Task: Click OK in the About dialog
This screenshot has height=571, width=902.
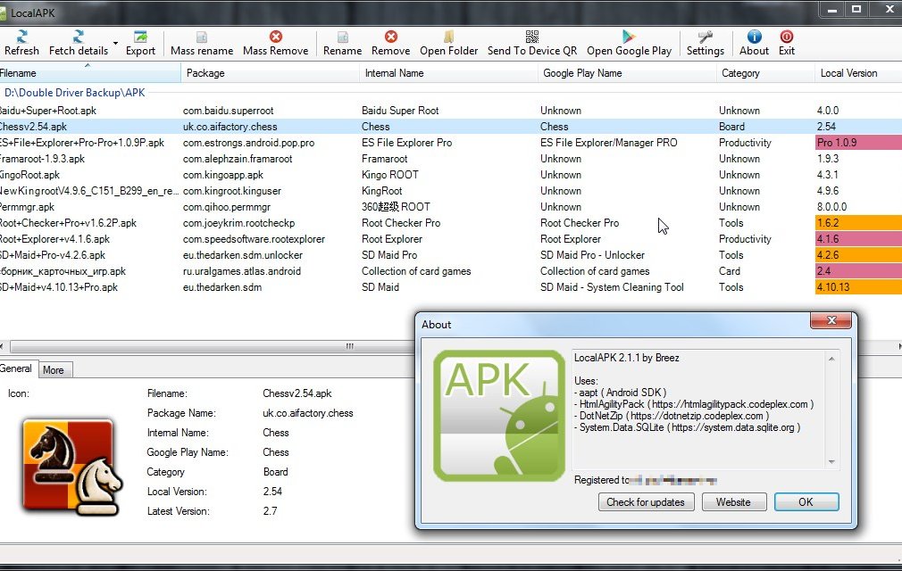Action: 806,502
